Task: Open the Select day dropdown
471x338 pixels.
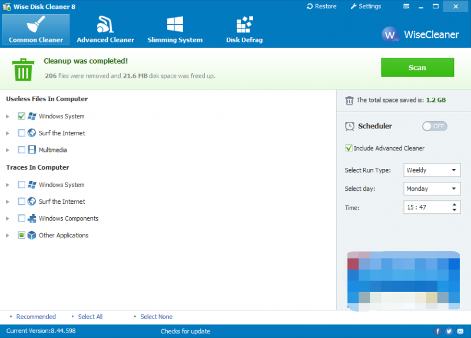Action: pos(432,188)
